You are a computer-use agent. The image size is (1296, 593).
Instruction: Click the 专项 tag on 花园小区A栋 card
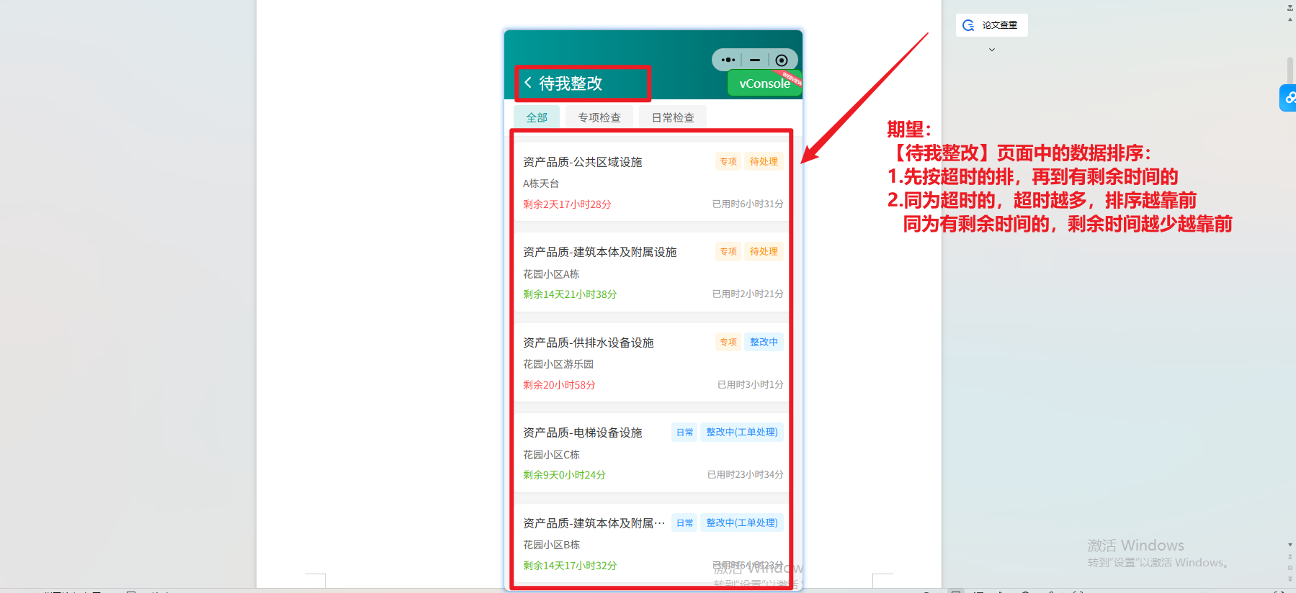(x=728, y=251)
